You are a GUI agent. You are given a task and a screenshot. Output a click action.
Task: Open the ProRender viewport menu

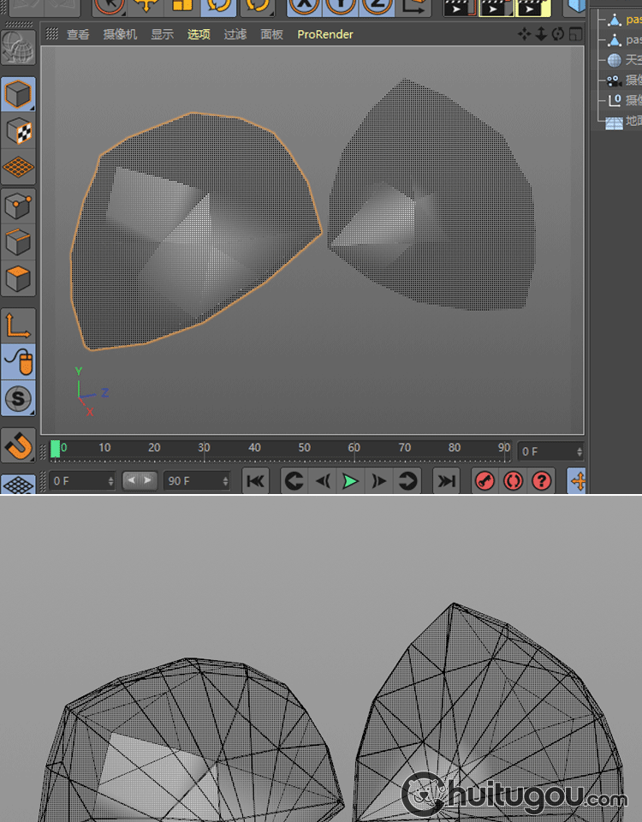[x=324, y=34]
